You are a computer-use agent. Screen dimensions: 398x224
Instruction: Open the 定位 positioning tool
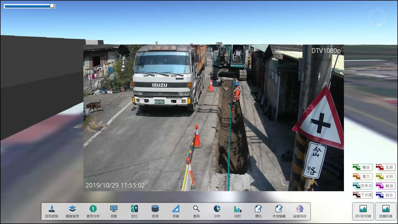click(134, 211)
